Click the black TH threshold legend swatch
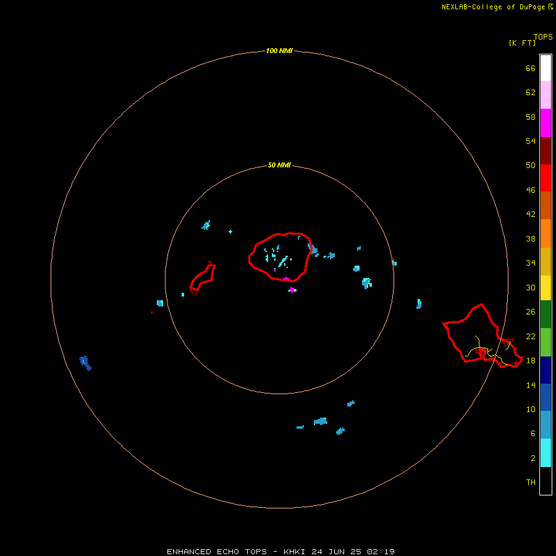 (545, 481)
